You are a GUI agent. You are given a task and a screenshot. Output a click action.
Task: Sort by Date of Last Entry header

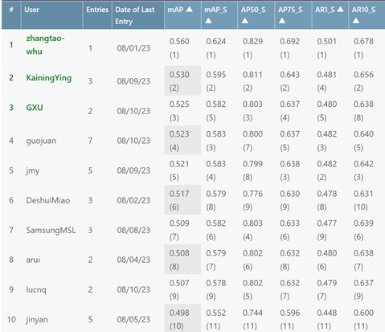pyautogui.click(x=135, y=15)
